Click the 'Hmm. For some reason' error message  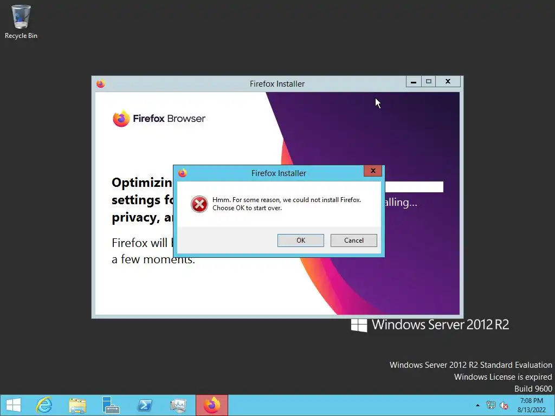[x=286, y=204]
